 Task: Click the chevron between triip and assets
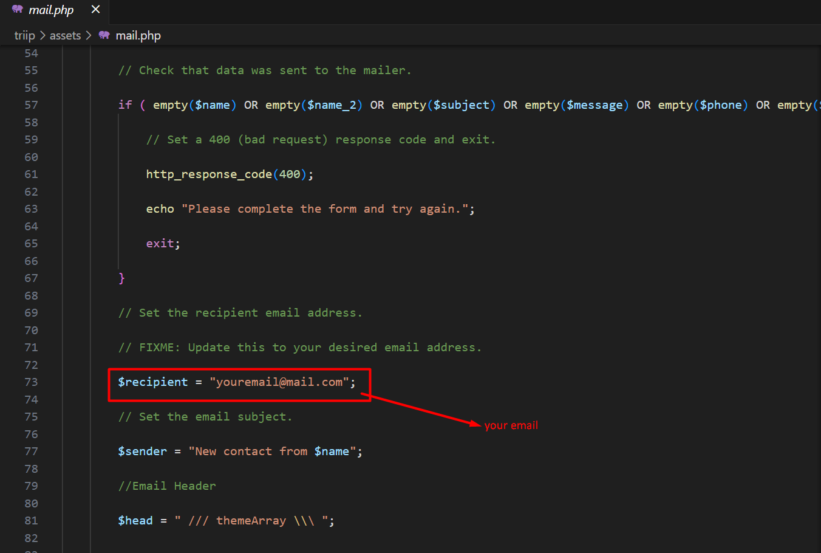pyautogui.click(x=43, y=36)
